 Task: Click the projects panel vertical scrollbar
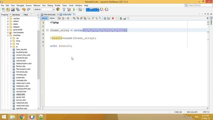coord(38,54)
